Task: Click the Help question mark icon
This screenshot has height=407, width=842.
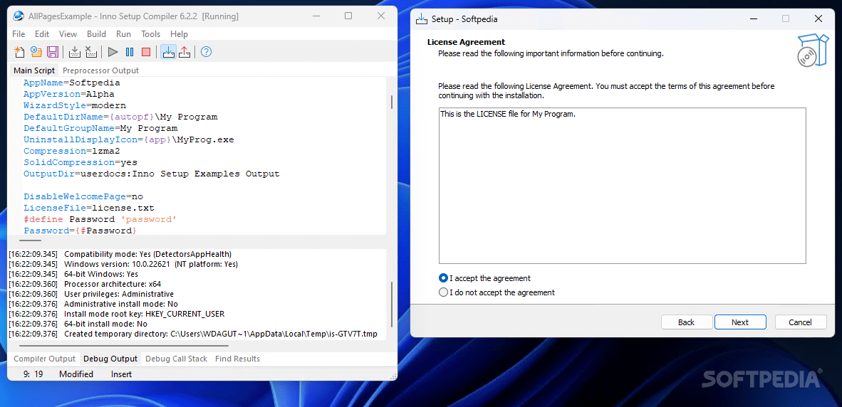Action: point(206,52)
